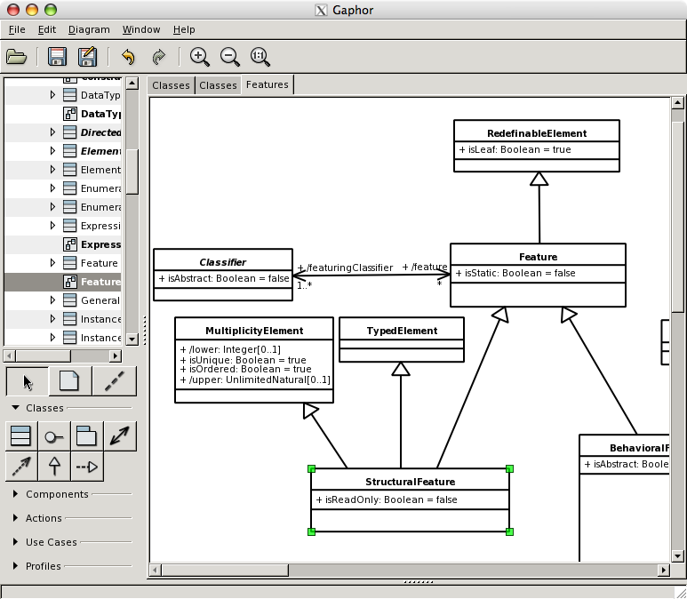
Task: Expand the General tree node
Action: [52, 300]
